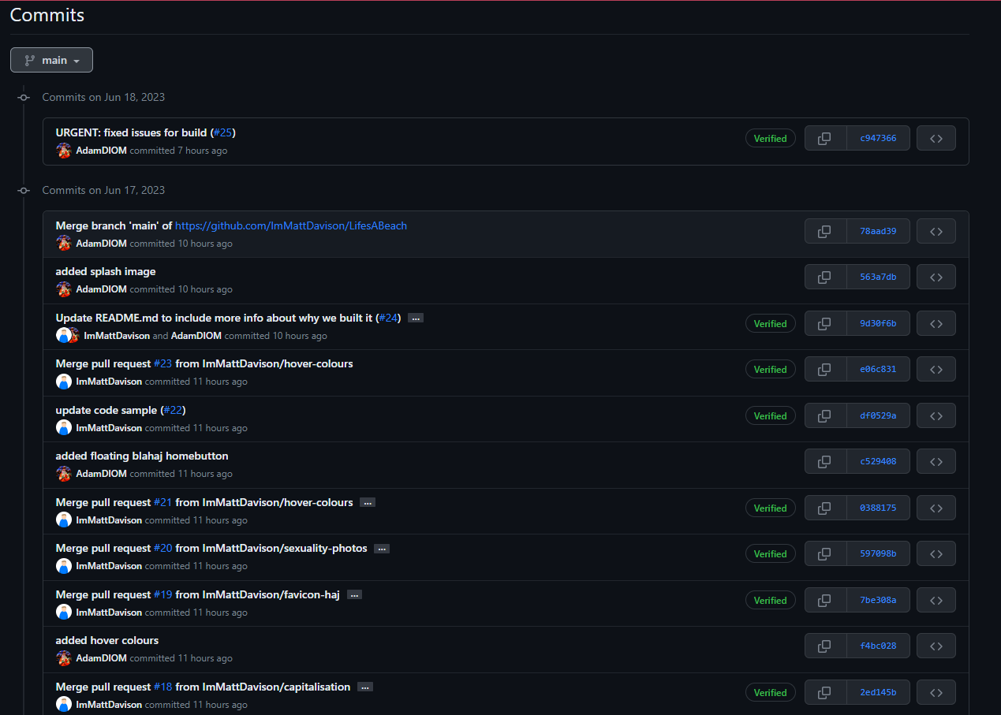This screenshot has height=715, width=1001.
Task: Copy full SHA for commit 597098b
Action: tap(825, 553)
